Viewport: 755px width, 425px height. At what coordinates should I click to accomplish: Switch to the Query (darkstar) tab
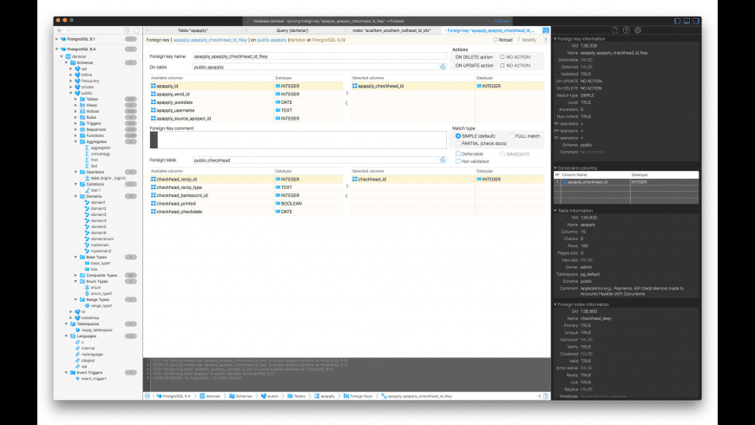292,30
